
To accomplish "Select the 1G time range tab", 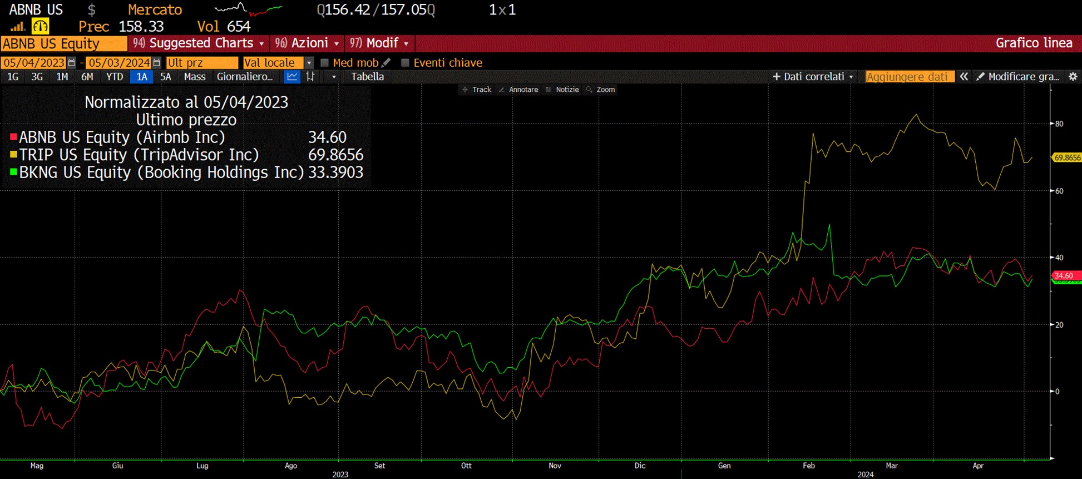I will [13, 77].
